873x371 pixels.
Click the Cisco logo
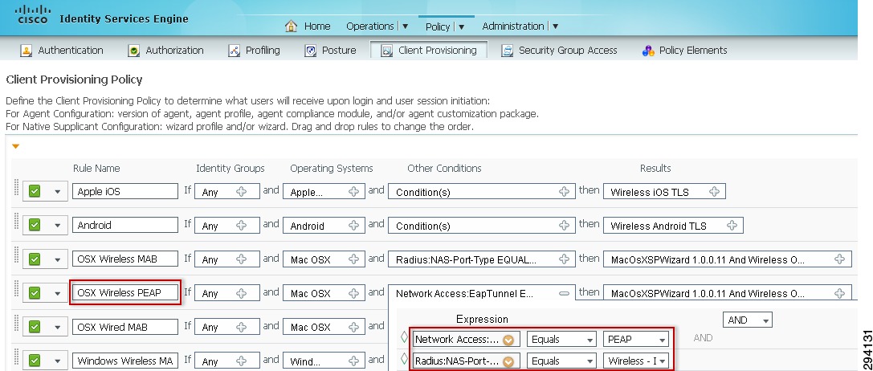point(33,14)
